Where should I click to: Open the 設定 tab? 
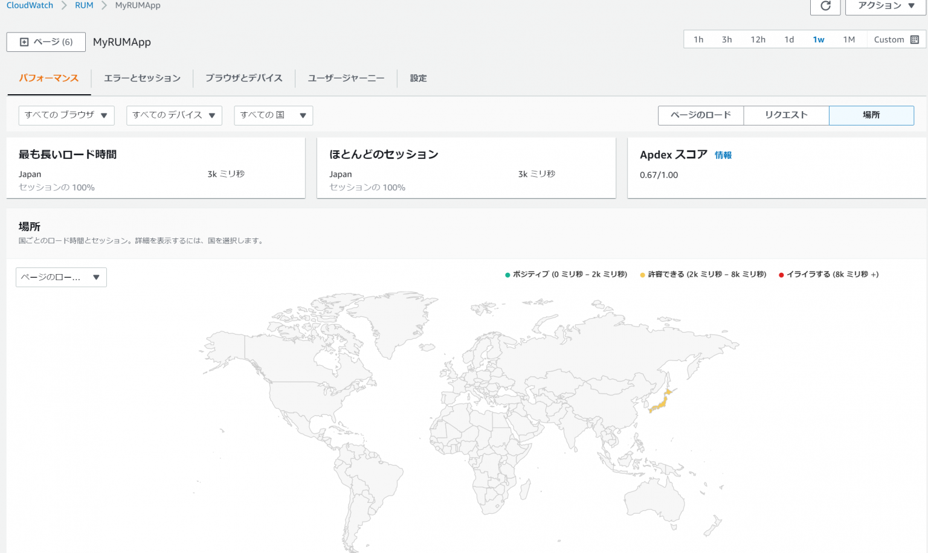click(x=417, y=78)
